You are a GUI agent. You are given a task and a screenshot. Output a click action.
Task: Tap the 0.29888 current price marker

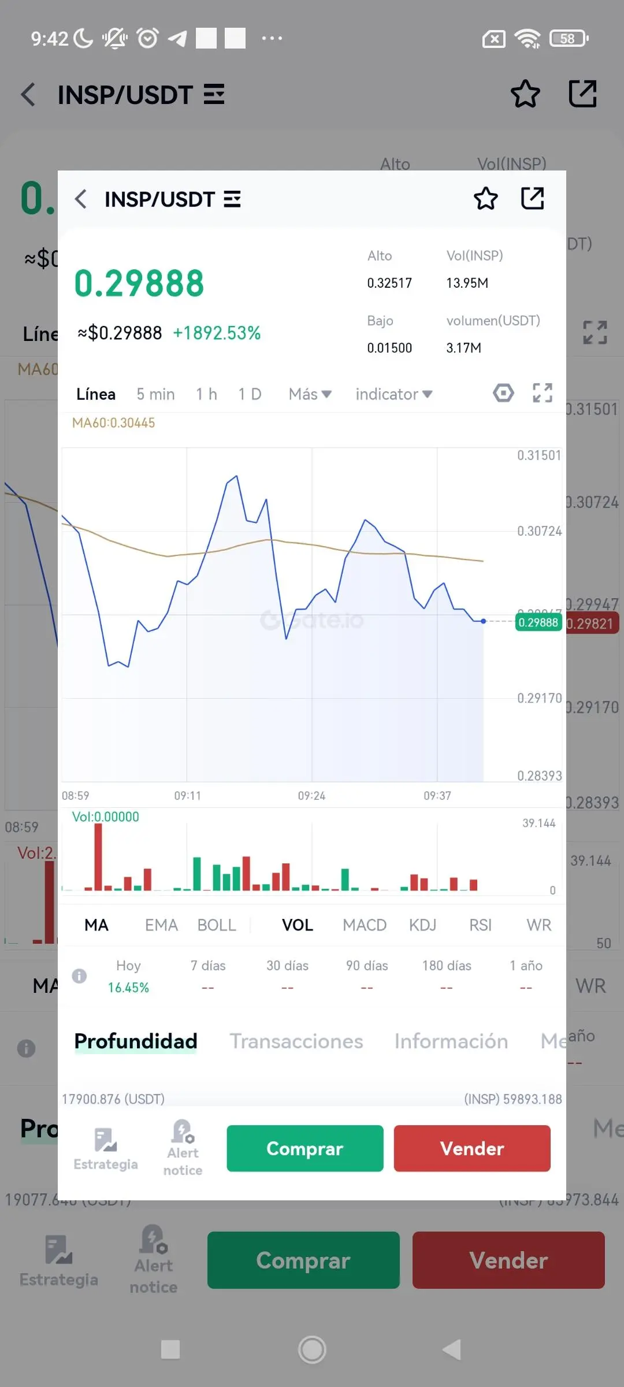(538, 622)
